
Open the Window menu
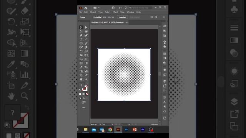pos(130,12)
